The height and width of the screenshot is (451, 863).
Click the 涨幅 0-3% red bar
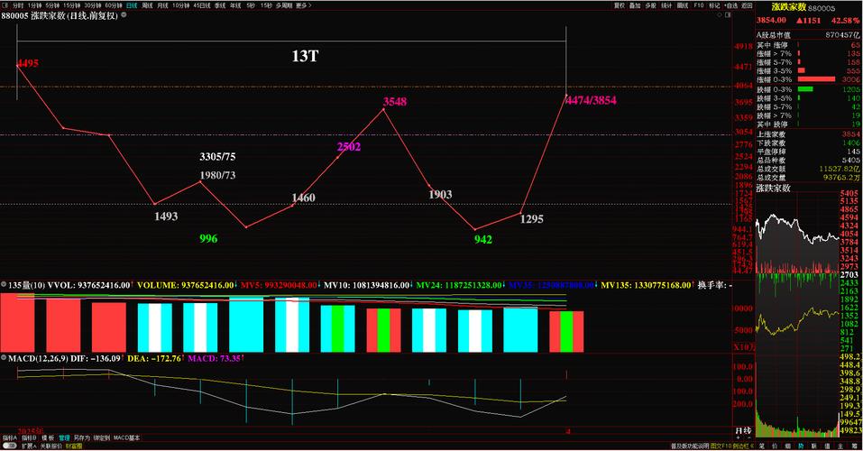click(x=816, y=79)
